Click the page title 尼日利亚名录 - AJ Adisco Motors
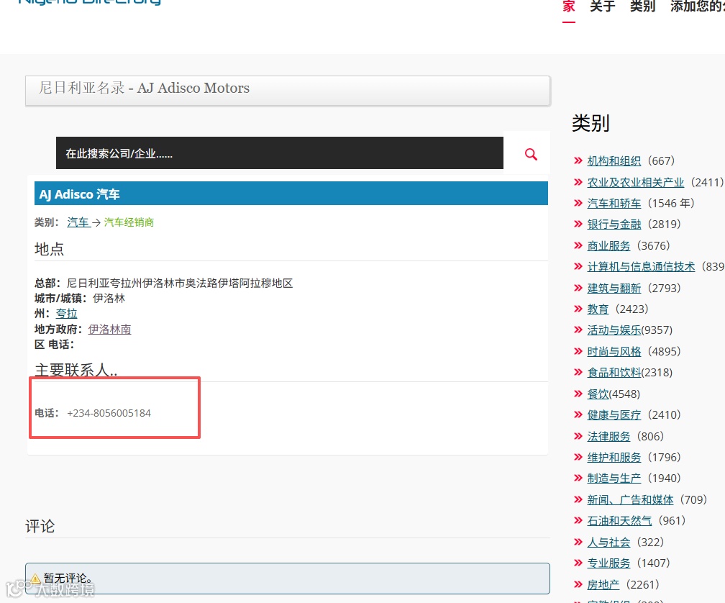This screenshot has width=725, height=603. 145,88
